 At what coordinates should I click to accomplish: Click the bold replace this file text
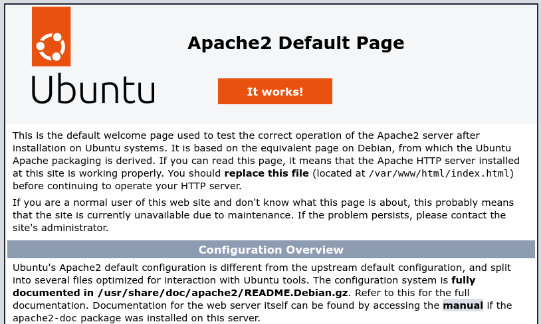pyautogui.click(x=267, y=173)
